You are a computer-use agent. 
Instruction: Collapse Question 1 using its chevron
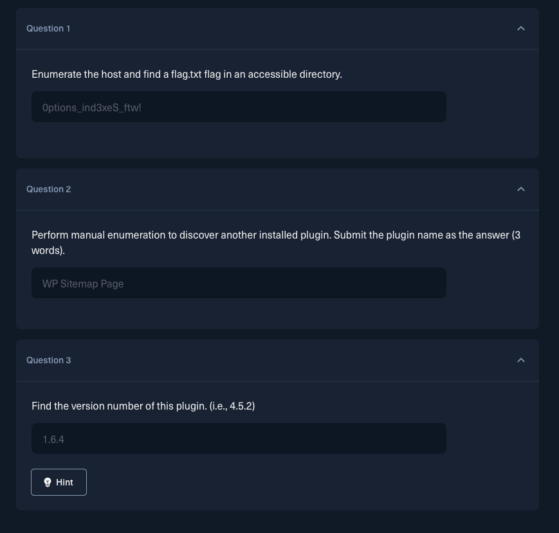pyautogui.click(x=521, y=28)
